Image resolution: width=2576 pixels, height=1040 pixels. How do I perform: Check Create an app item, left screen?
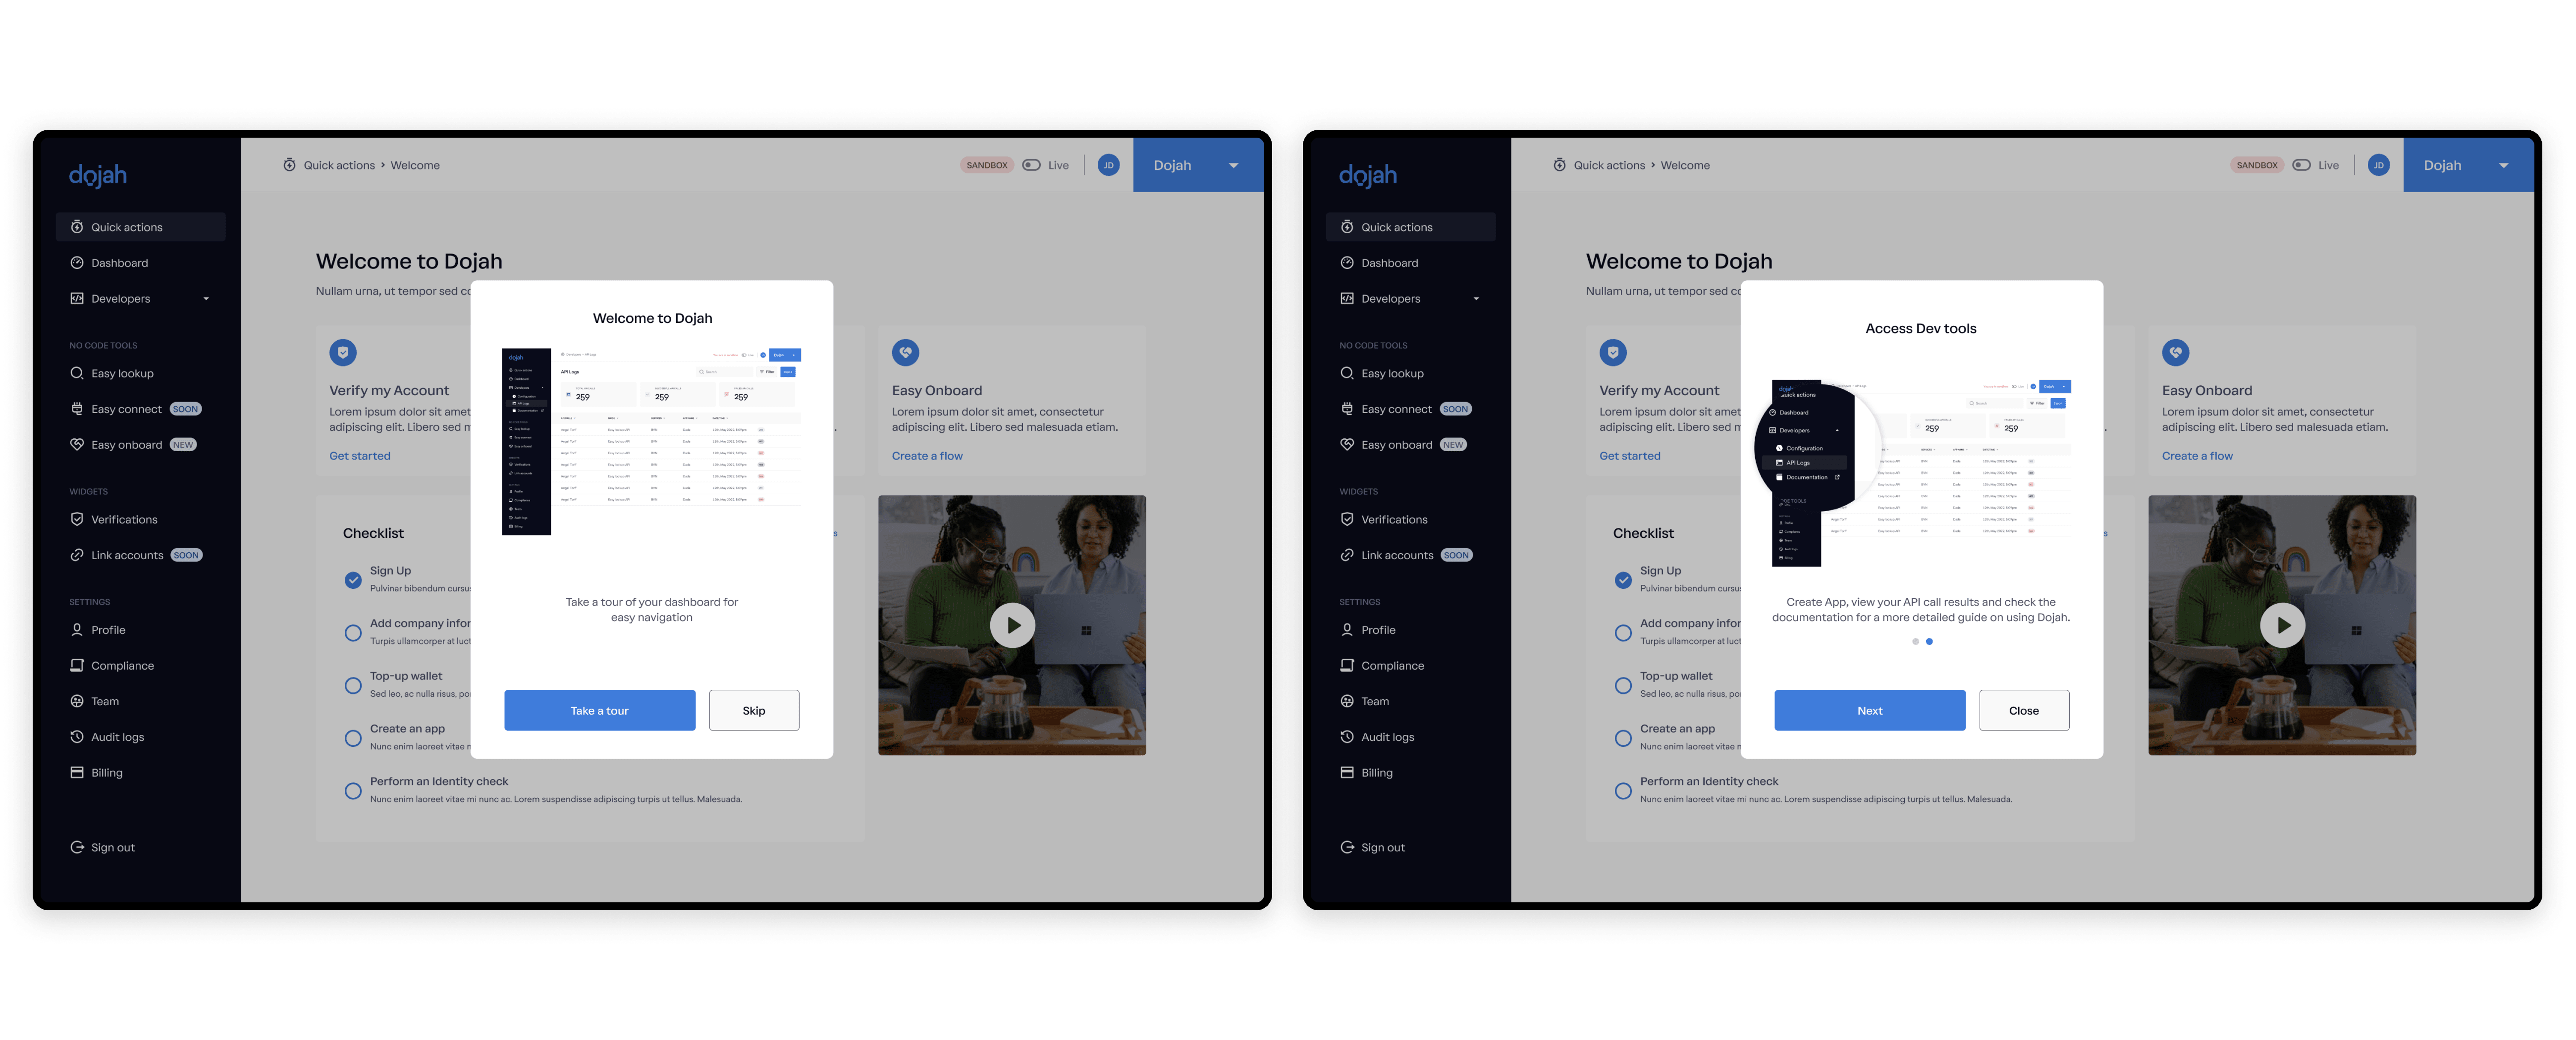click(x=353, y=738)
